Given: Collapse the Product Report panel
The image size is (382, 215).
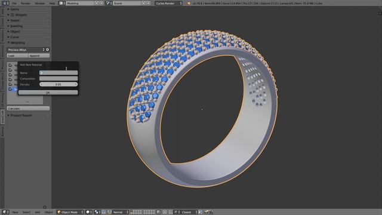Looking at the screenshot, I should (x=8, y=115).
